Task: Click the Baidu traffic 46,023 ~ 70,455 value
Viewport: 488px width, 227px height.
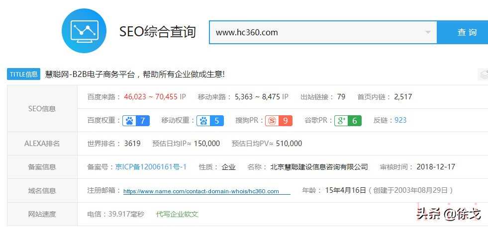Action: (155, 97)
